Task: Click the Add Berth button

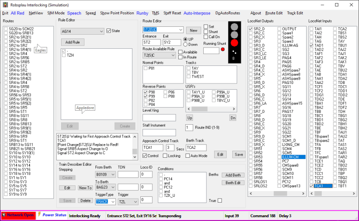Action: [233, 175]
